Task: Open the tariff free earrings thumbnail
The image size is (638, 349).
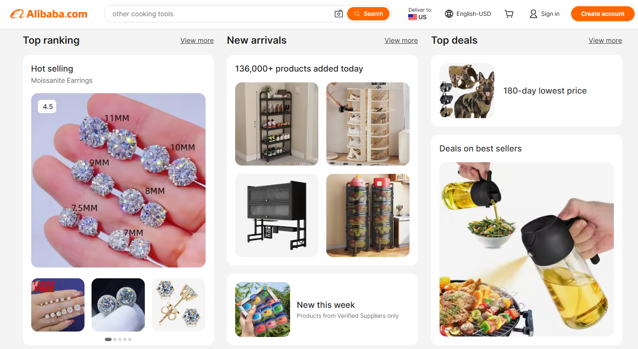Action: pos(58,305)
